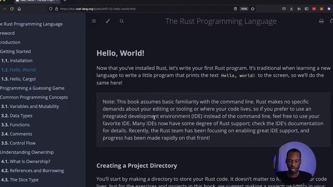Viewport: 333px width, 187px height.
Task: Select 1.2. Hello, World! in sidebar
Action: coord(19,70)
